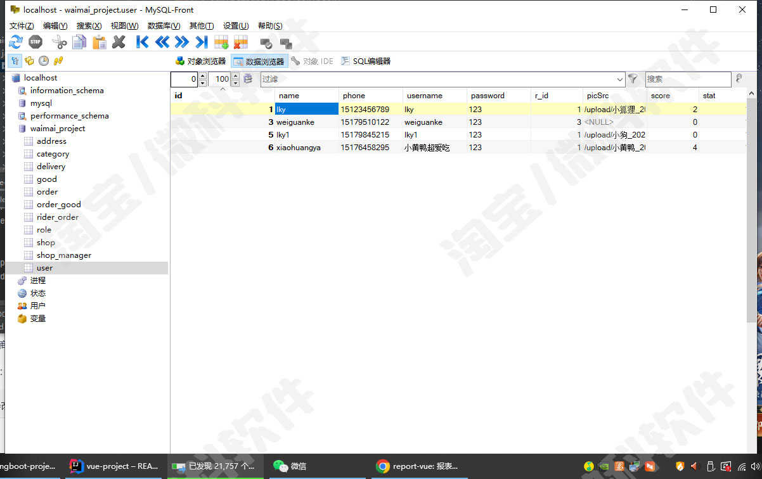The height and width of the screenshot is (479, 762).
Task: Click the red STOP icon
Action: click(x=36, y=42)
